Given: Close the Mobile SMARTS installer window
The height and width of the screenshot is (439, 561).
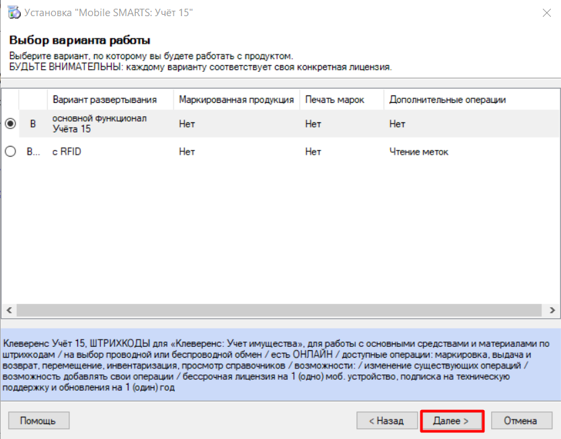Looking at the screenshot, I should (544, 11).
